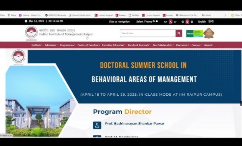The image size is (242, 146).
Task: Click the IIM Raipur logo in the header
Action: pyautogui.click(x=31, y=33)
